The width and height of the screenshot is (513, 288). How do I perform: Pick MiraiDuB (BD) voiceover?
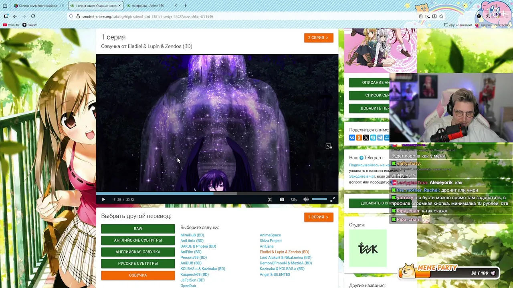pos(192,235)
